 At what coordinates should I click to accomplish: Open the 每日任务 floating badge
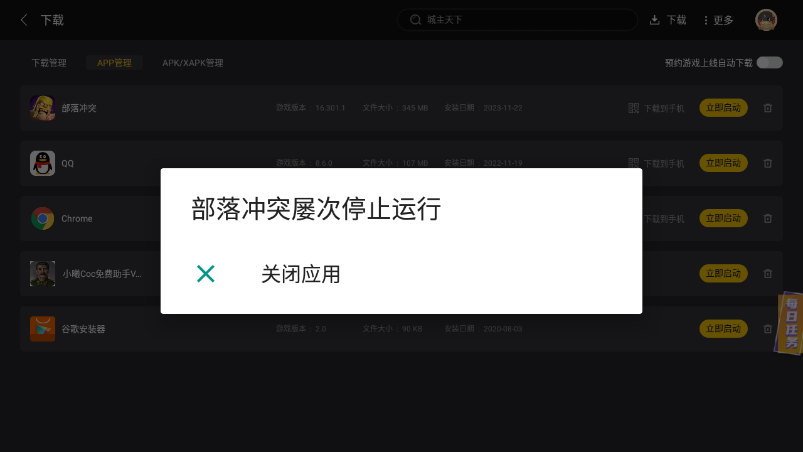(790, 323)
